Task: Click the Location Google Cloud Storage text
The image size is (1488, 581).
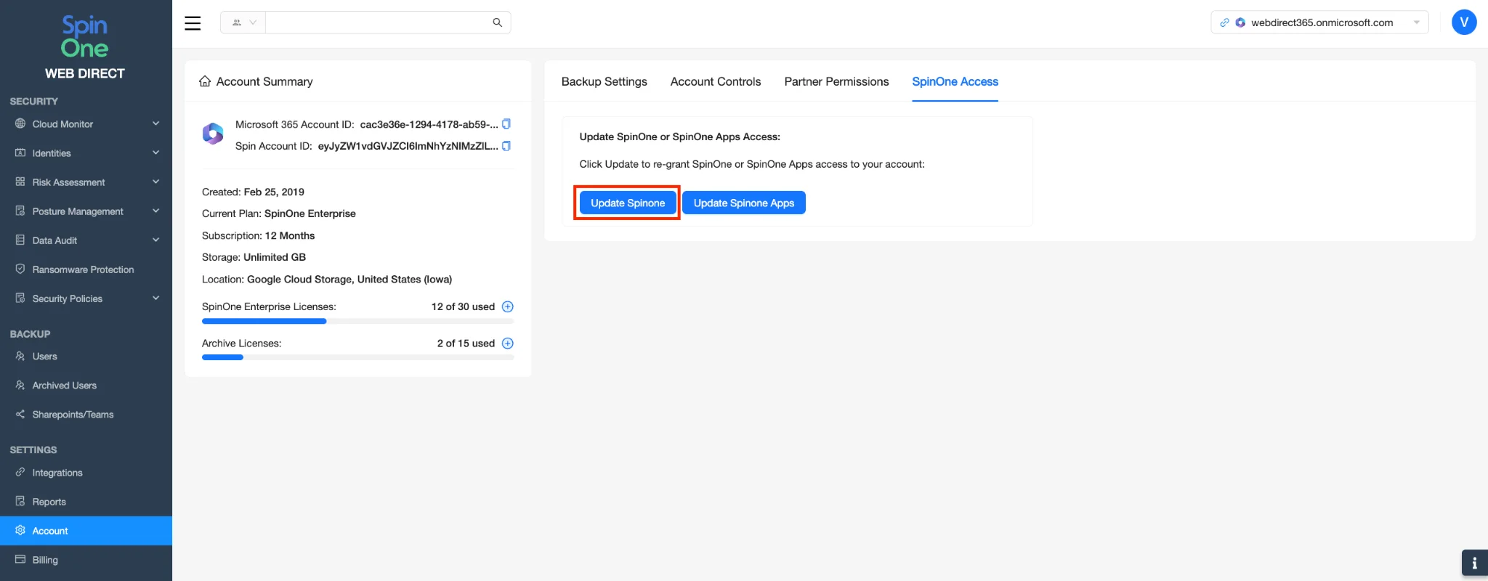Action: 327,279
